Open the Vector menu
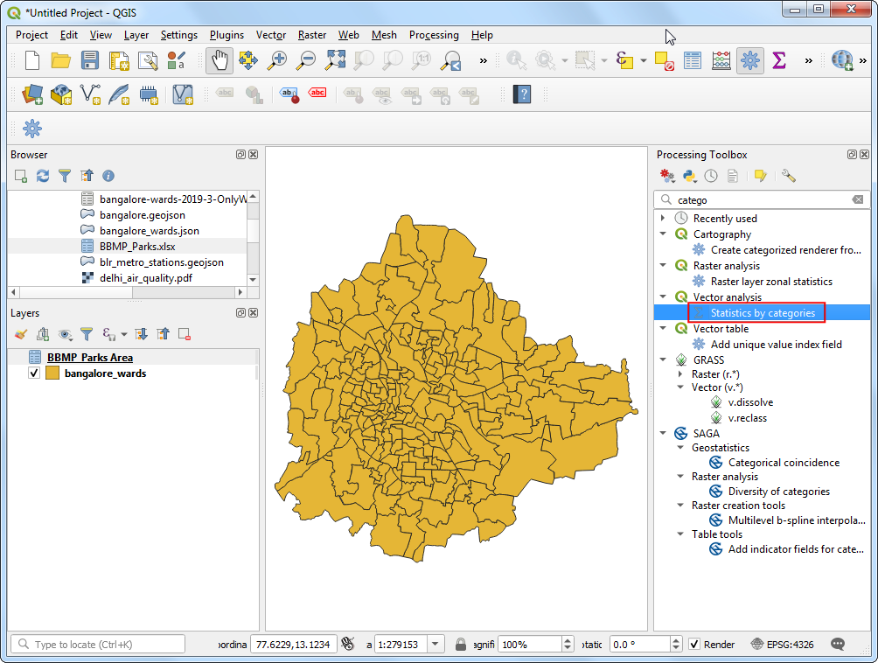This screenshot has height=663, width=878. pos(271,35)
